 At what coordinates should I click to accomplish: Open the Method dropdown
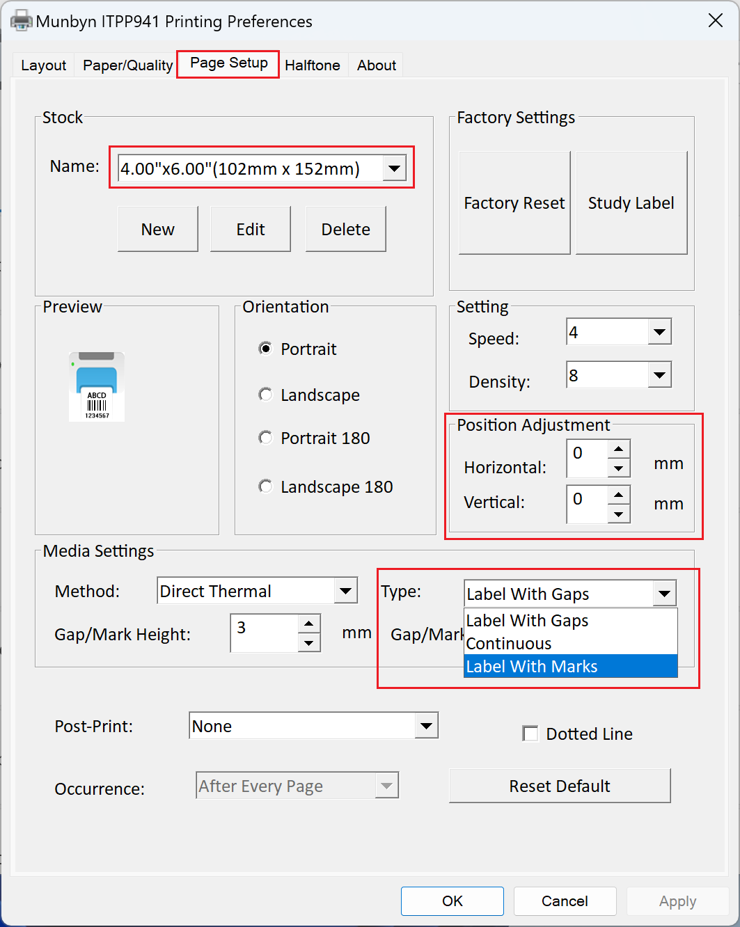[346, 591]
